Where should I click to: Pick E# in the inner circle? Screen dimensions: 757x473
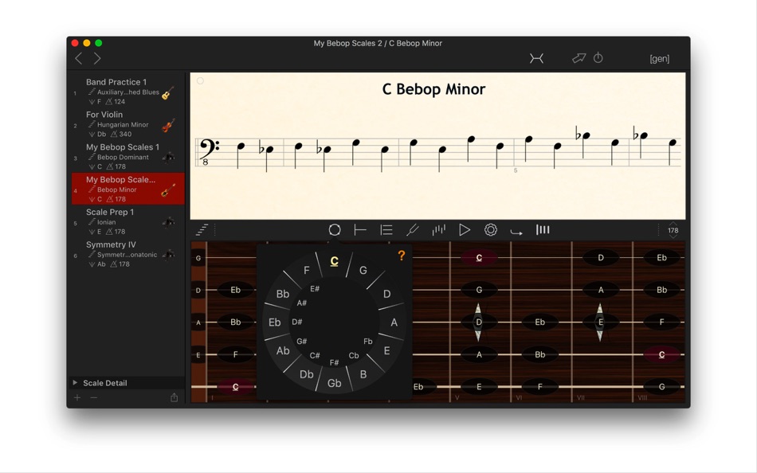coord(315,288)
